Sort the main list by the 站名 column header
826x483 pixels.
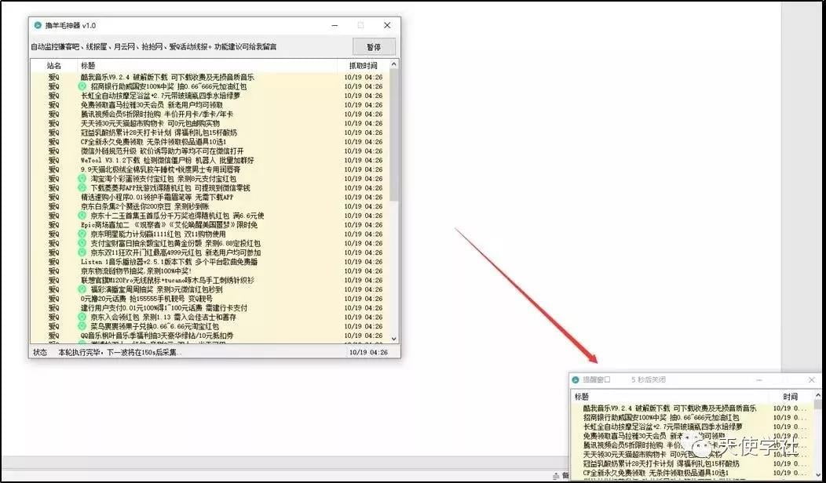53,66
